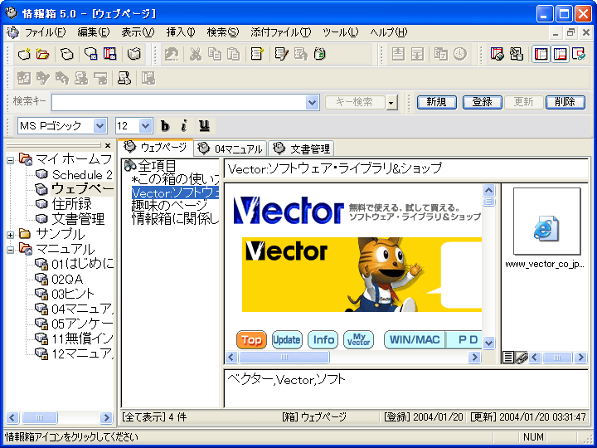
Task: Select 趣味のページ list item
Action: click(169, 206)
